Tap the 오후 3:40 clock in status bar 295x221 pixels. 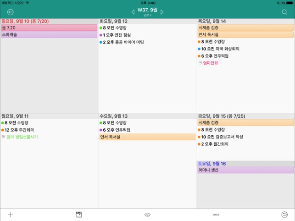pyautogui.click(x=148, y=3)
